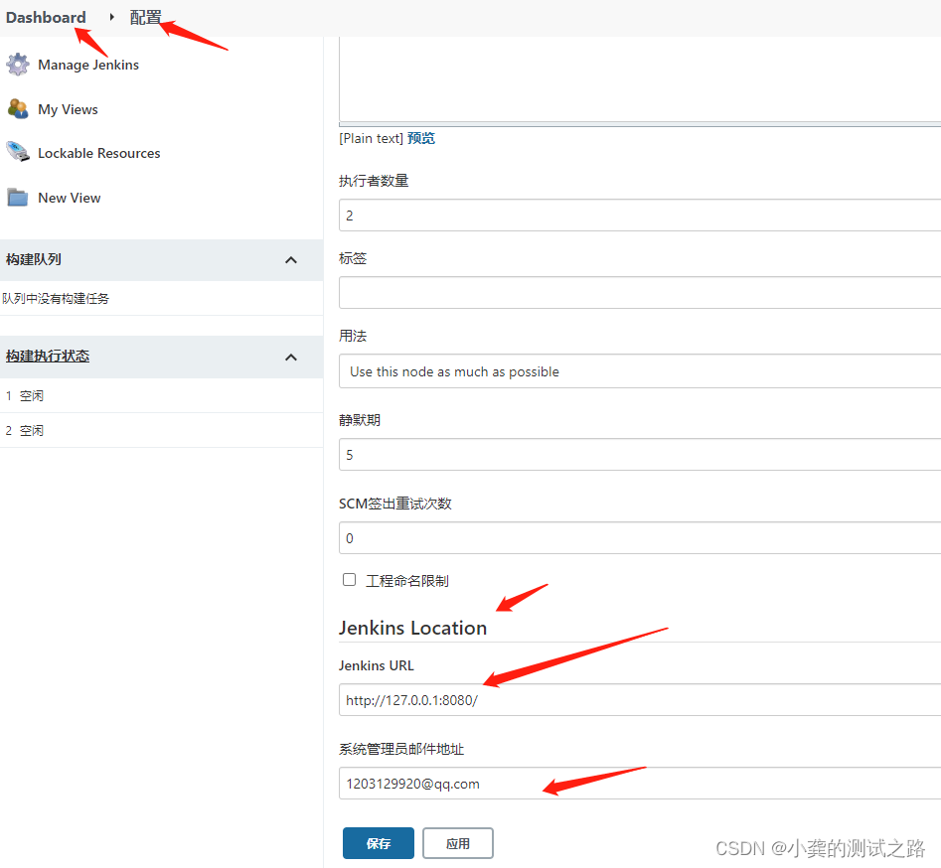Viewport: 941px width, 868px height.
Task: Open the 配置 breadcrumb item
Action: 146,18
